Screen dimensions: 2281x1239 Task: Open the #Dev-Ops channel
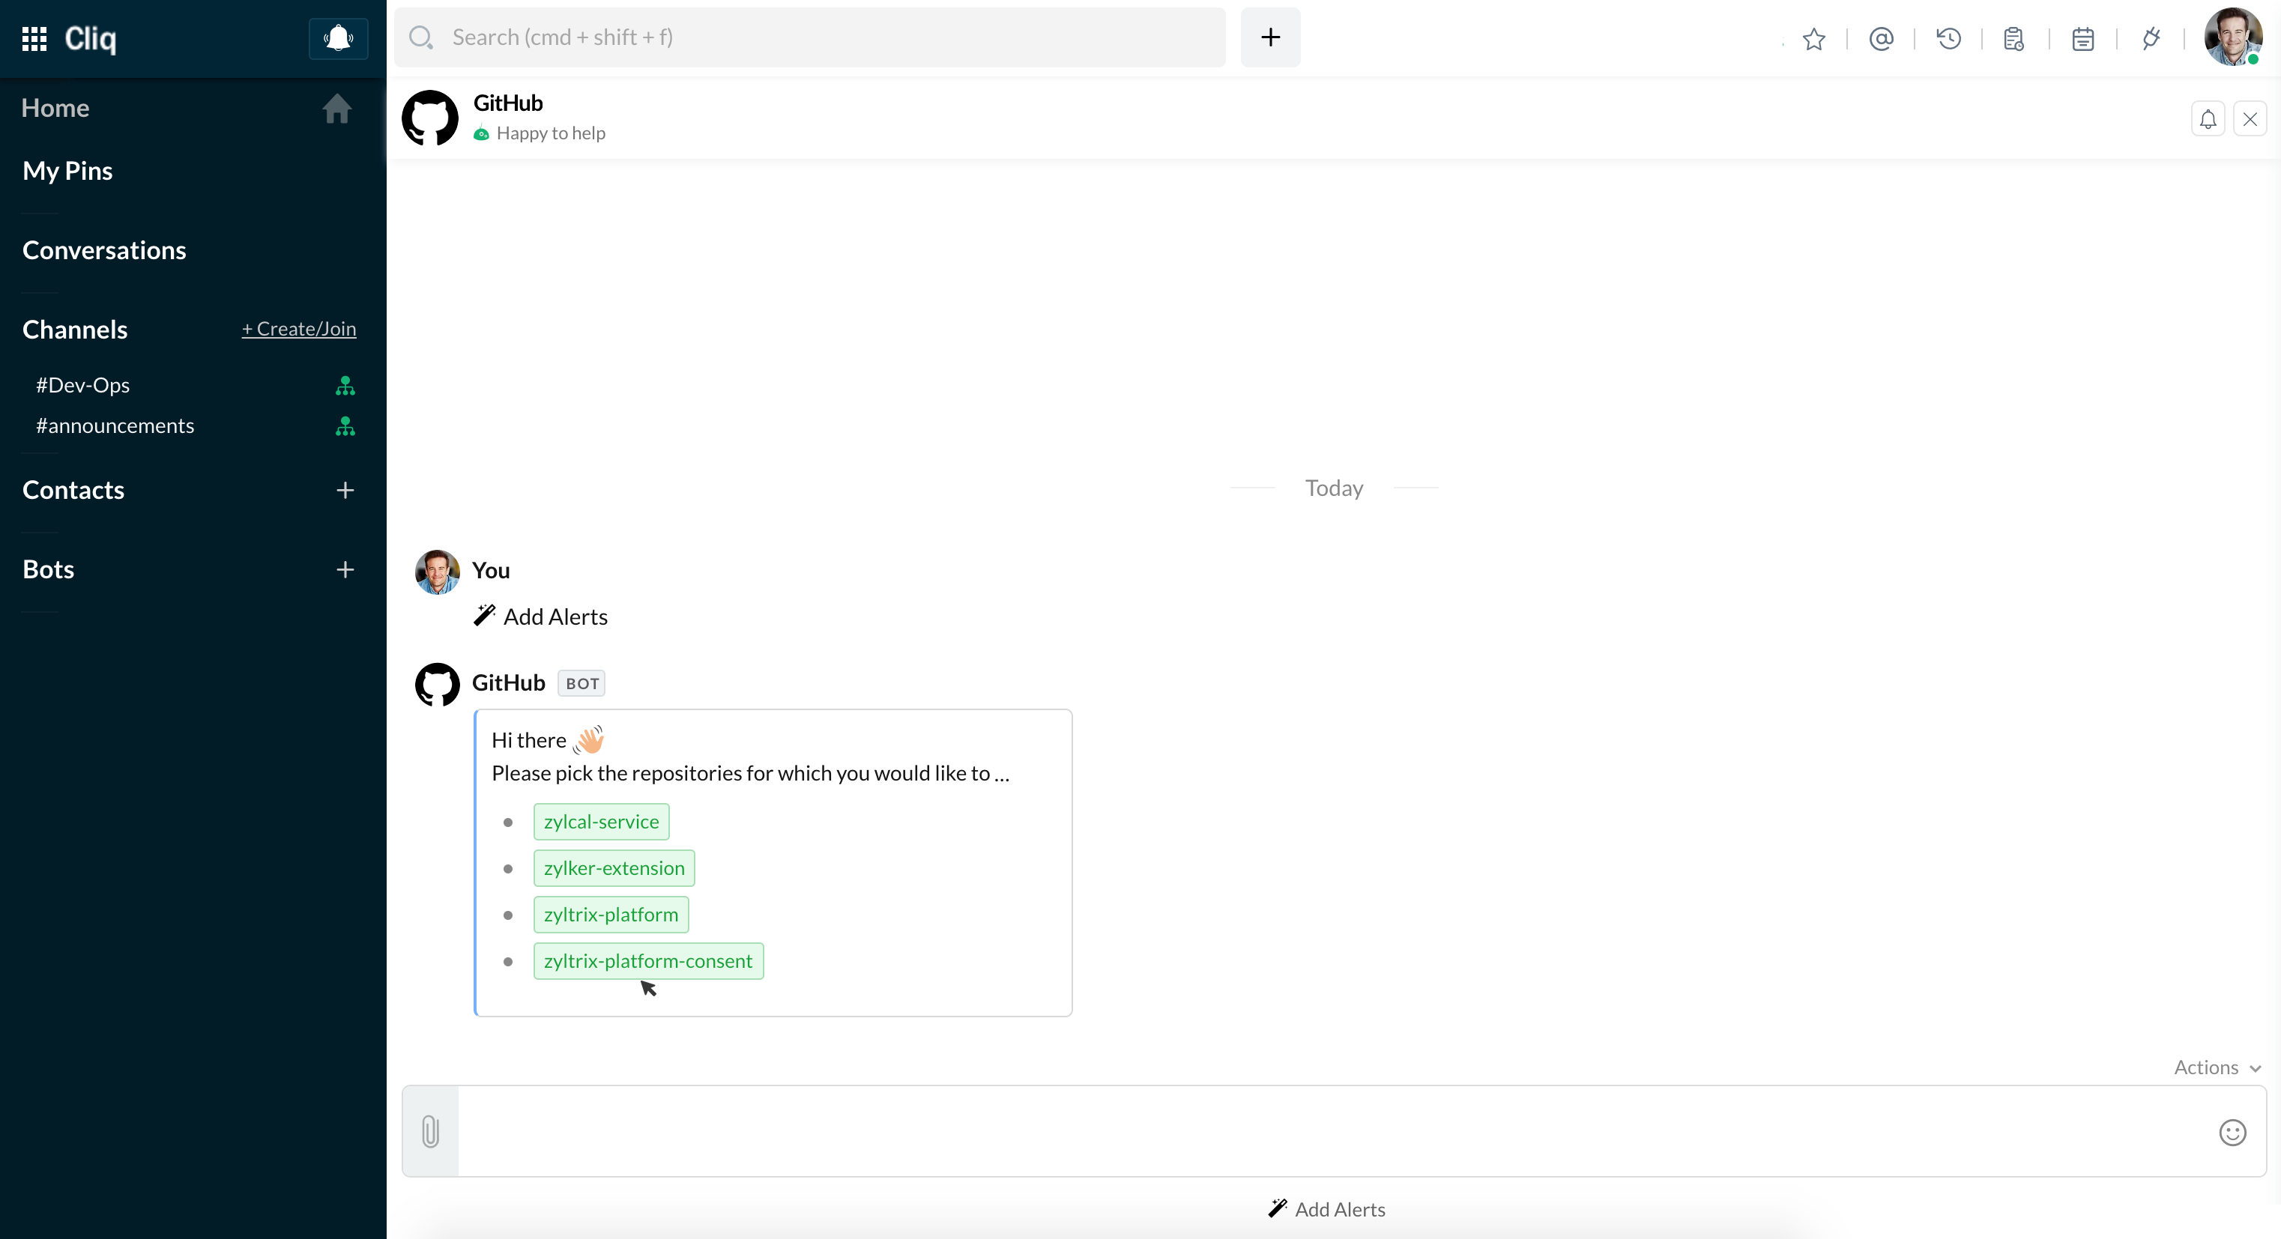click(x=83, y=385)
